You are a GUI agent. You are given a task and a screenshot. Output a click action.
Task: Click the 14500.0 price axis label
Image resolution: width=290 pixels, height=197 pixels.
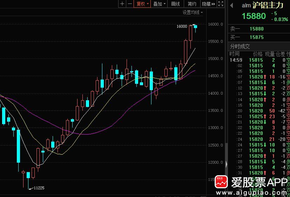215,76
